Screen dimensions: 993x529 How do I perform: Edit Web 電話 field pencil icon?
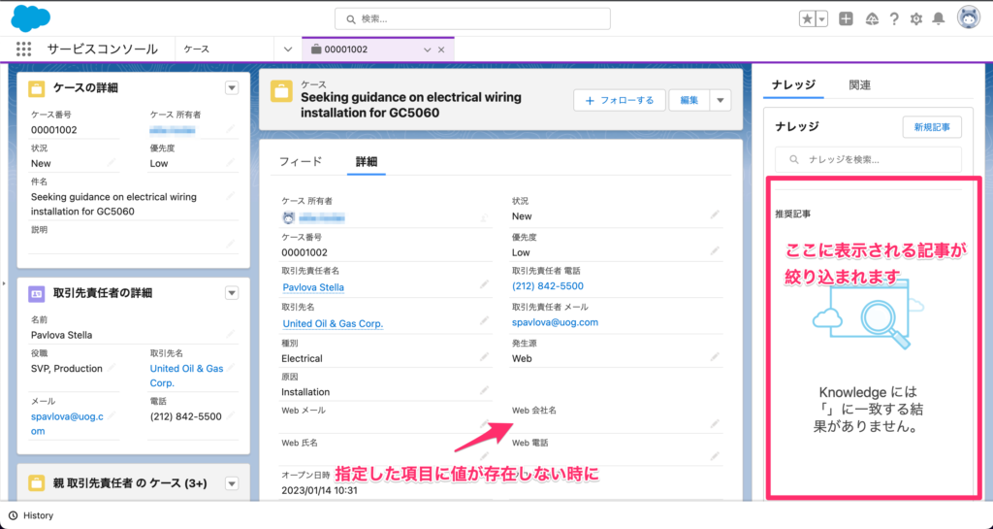715,455
